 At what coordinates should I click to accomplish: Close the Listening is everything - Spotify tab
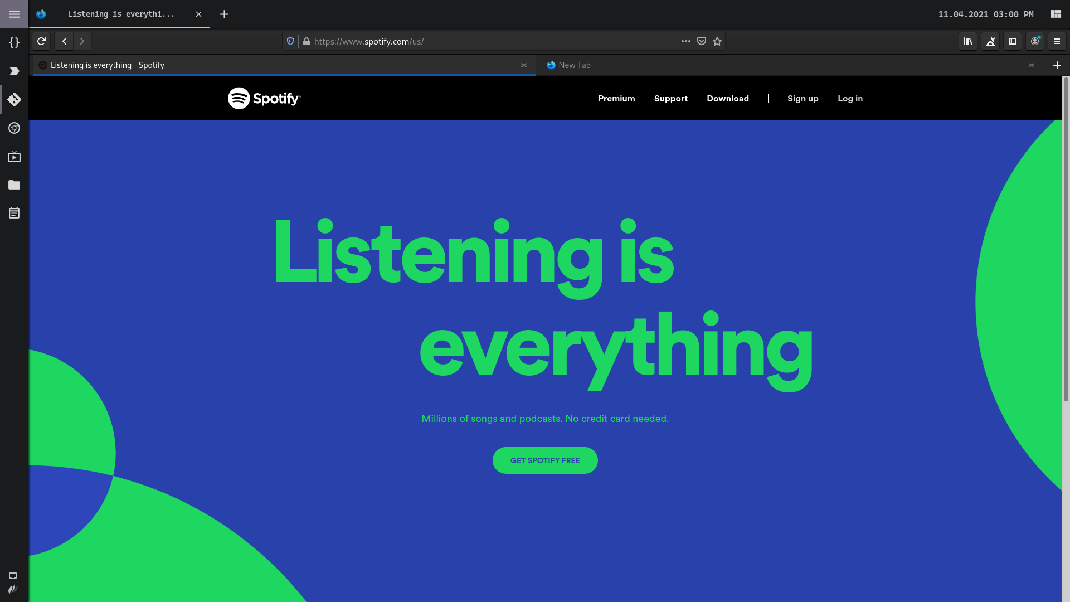coord(524,65)
